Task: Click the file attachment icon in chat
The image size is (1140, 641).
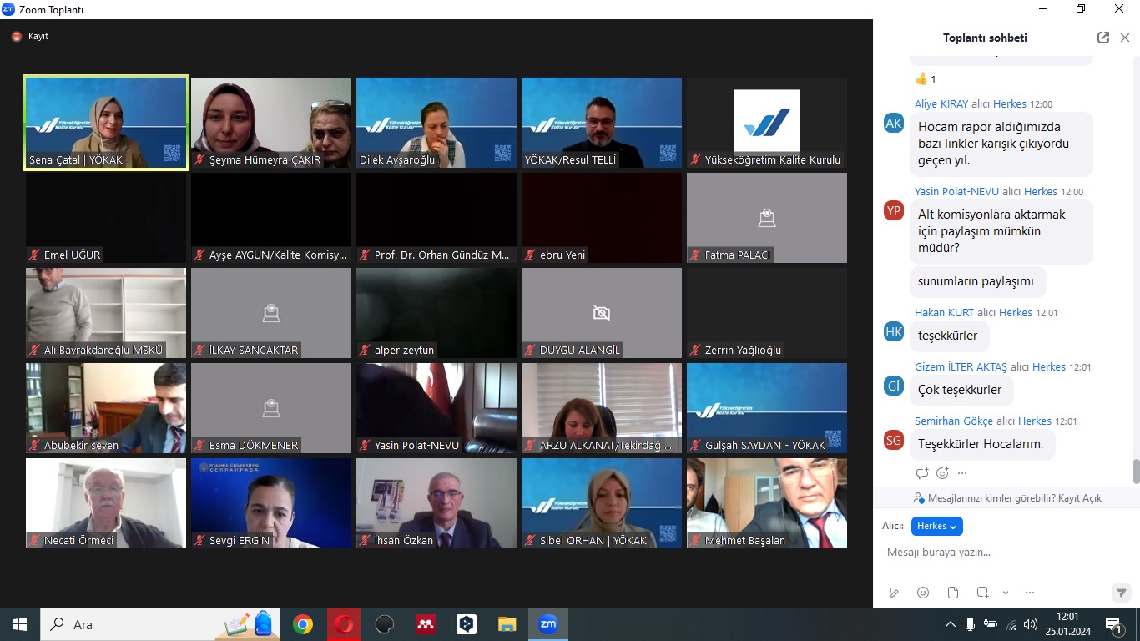Action: tap(953, 593)
